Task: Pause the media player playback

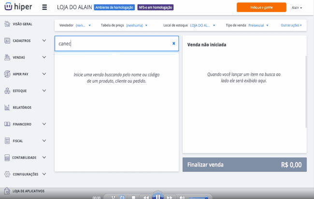Action: 158,197
